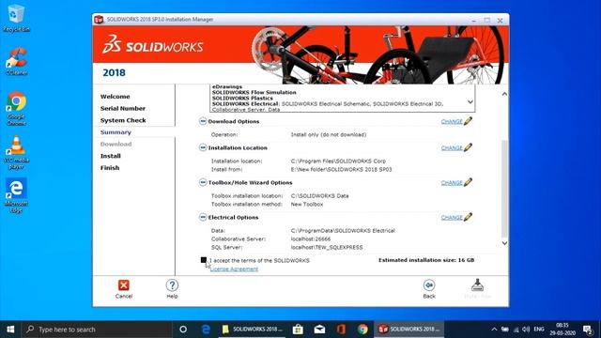Click the summary pane scrollbar thumb
Image resolution: width=601 pixels, height=338 pixels.
(x=504, y=189)
